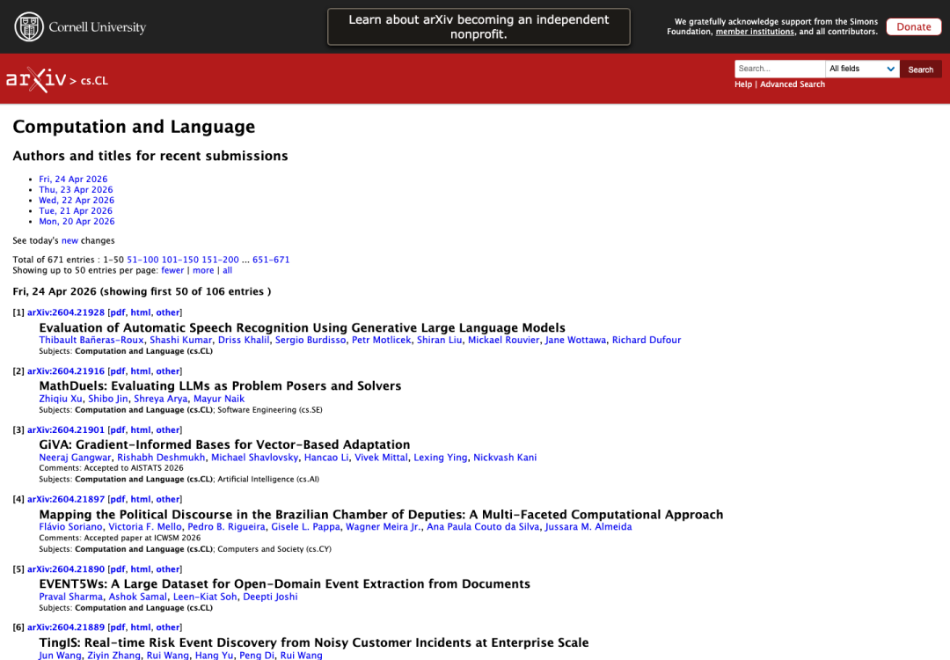The image size is (950, 660).
Task: Go to entries 651-671
Action: click(271, 260)
